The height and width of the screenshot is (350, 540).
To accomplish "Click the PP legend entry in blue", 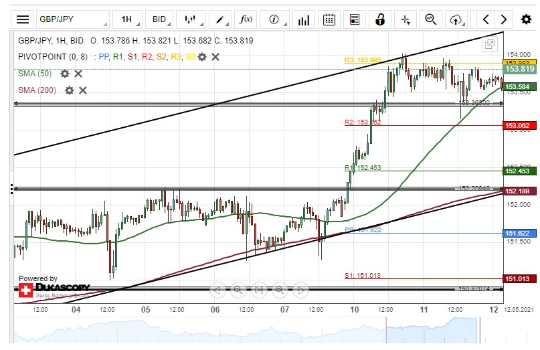I will coord(104,57).
